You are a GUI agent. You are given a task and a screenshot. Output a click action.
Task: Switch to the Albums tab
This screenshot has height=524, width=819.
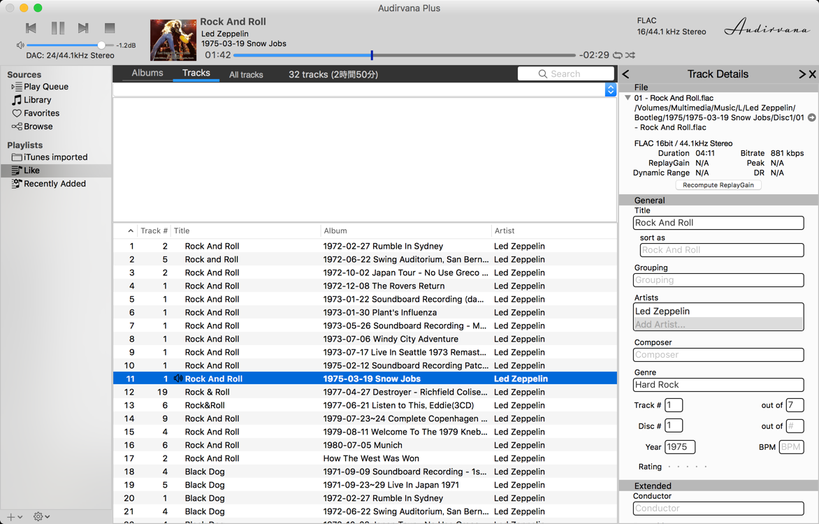pyautogui.click(x=147, y=73)
